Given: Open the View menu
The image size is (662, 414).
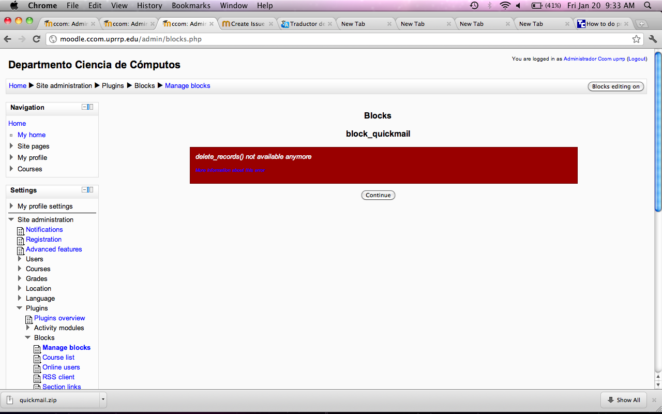Looking at the screenshot, I should point(119,6).
